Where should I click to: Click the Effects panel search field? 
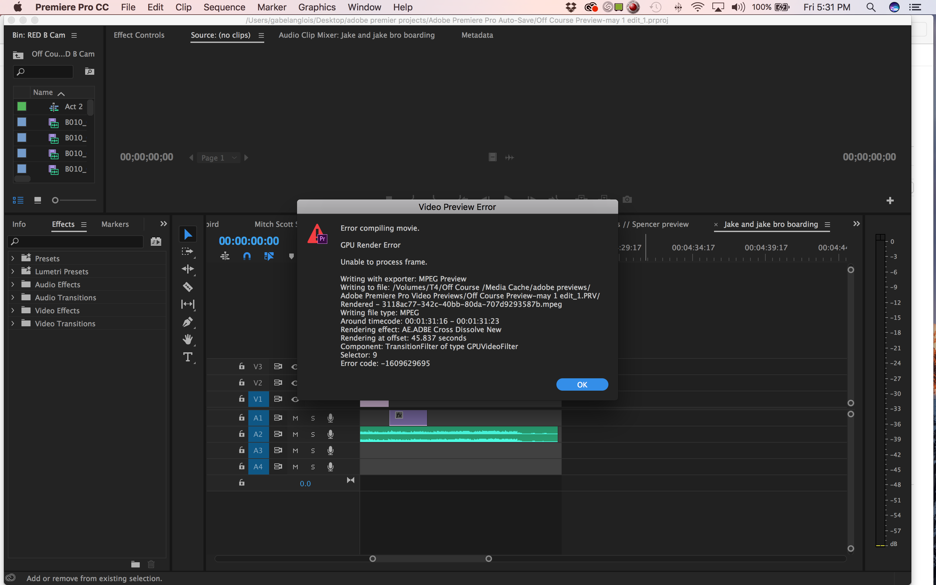[75, 241]
